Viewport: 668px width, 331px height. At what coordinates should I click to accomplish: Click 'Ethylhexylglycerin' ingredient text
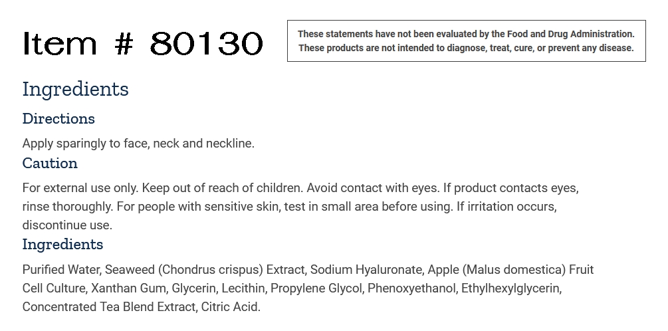(x=510, y=288)
